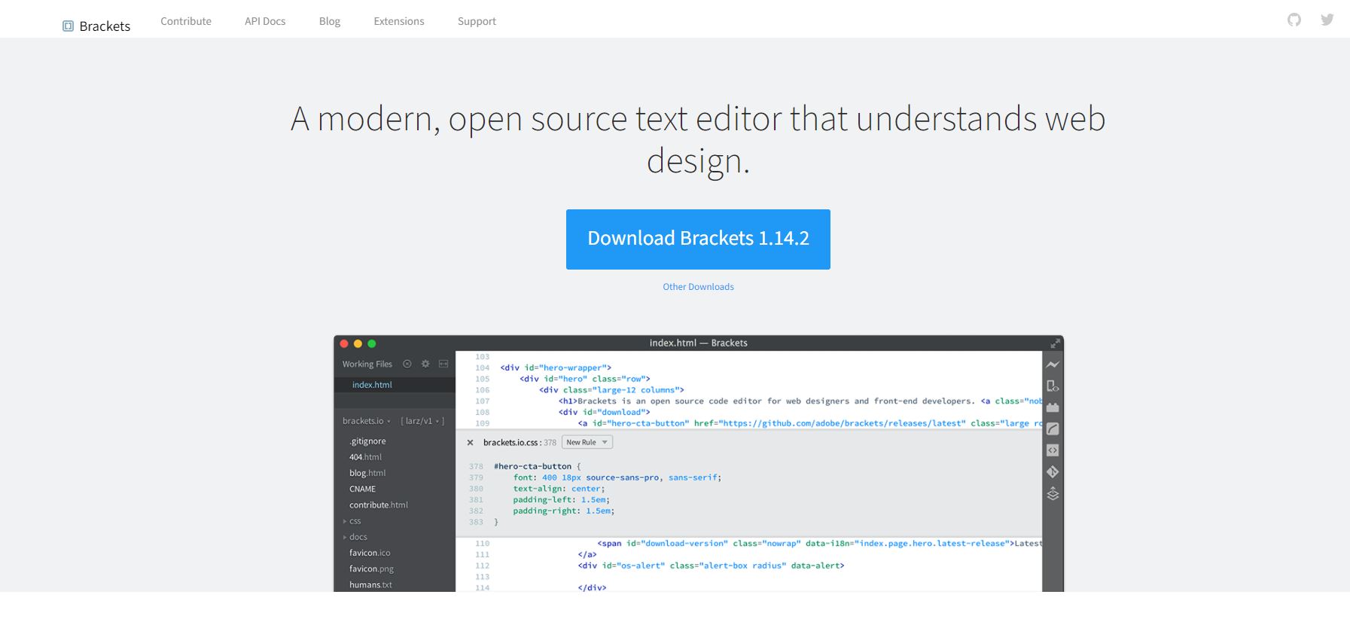
Task: Click the circled X beside Working Files
Action: click(407, 364)
